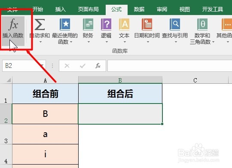
Task: Click the Insert Function (插入函数) fx button
Action: tap(13, 31)
